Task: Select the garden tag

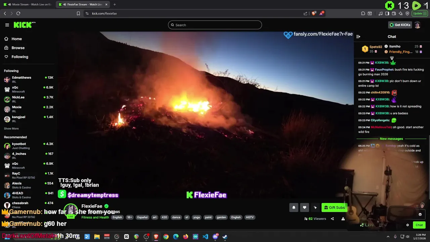Action: pyautogui.click(x=221, y=217)
